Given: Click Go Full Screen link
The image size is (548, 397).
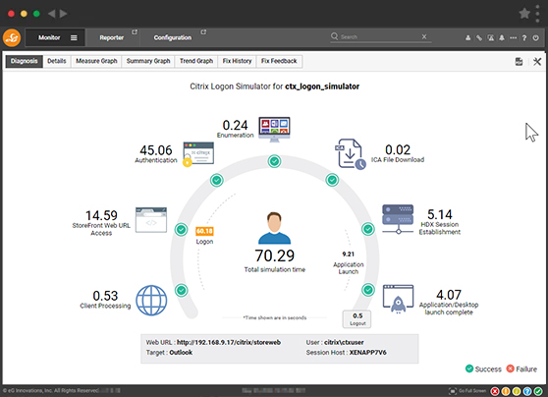Looking at the screenshot, I should [x=467, y=391].
